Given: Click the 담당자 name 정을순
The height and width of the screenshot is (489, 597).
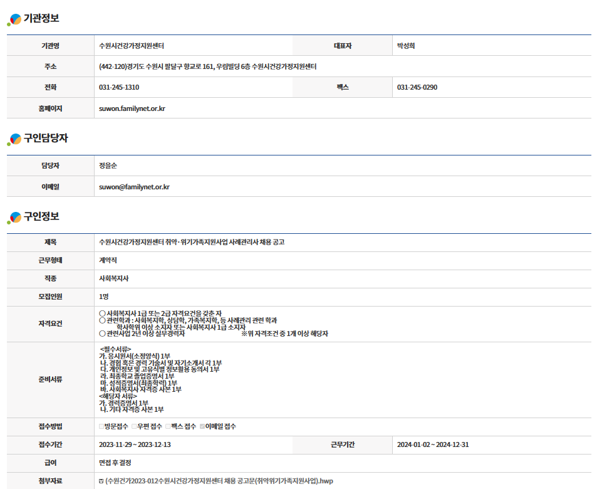Looking at the screenshot, I should pos(108,166).
